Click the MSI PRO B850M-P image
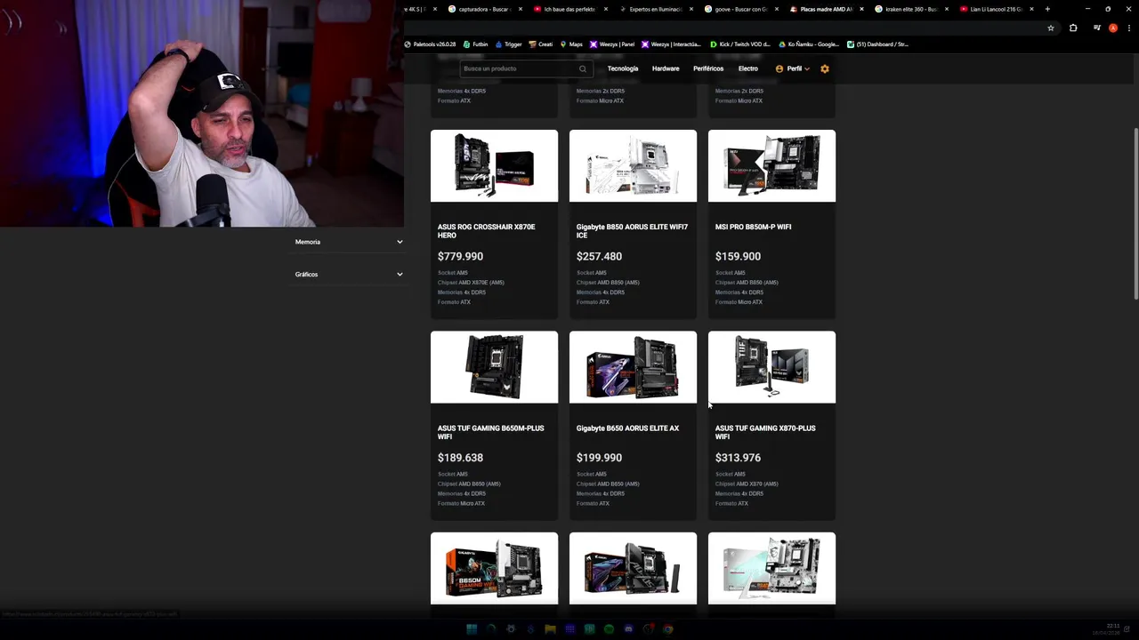 (x=771, y=166)
